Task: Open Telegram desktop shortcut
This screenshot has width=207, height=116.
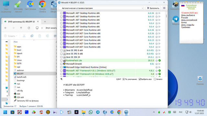Action: coord(176,20)
